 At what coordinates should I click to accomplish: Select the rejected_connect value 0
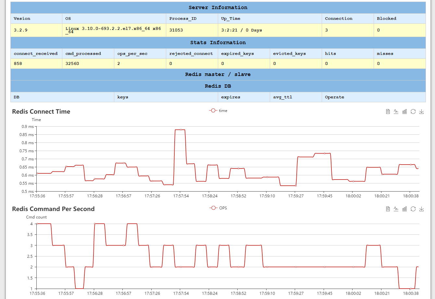pyautogui.click(x=192, y=64)
